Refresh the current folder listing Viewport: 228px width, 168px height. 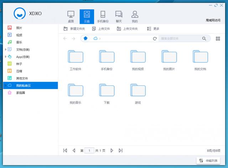click(x=155, y=38)
